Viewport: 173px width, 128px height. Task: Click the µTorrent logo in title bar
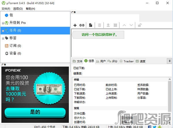[3, 3]
